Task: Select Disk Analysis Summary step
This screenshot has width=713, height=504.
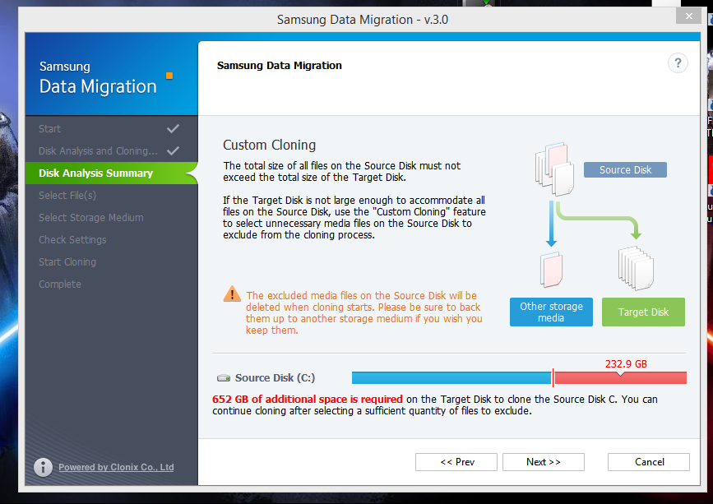Action: point(111,173)
